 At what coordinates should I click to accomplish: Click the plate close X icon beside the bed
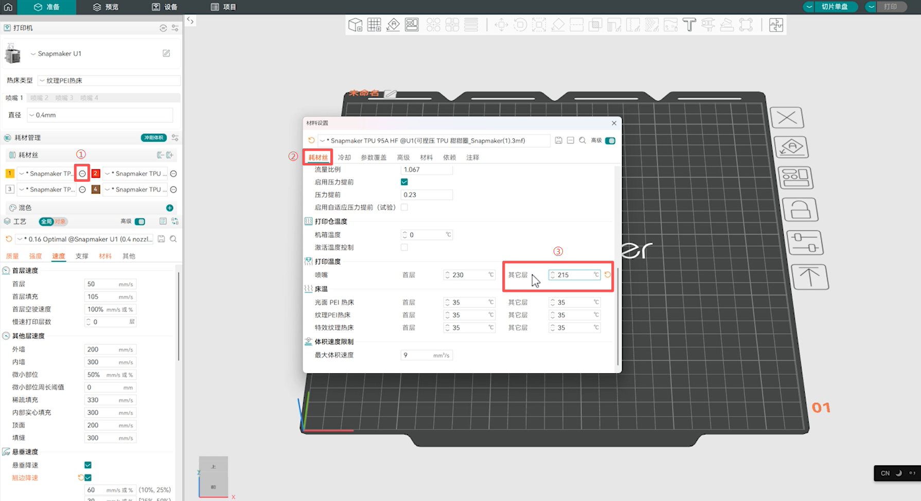click(787, 118)
